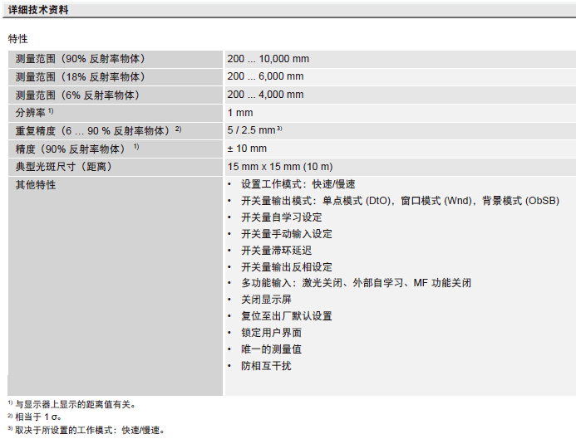
Task: Click the value 200 ... 4,000 mm
Action: click(x=265, y=95)
